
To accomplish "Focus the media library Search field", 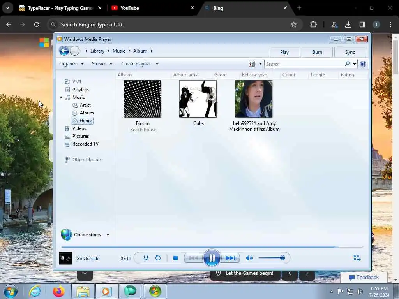I will click(304, 64).
